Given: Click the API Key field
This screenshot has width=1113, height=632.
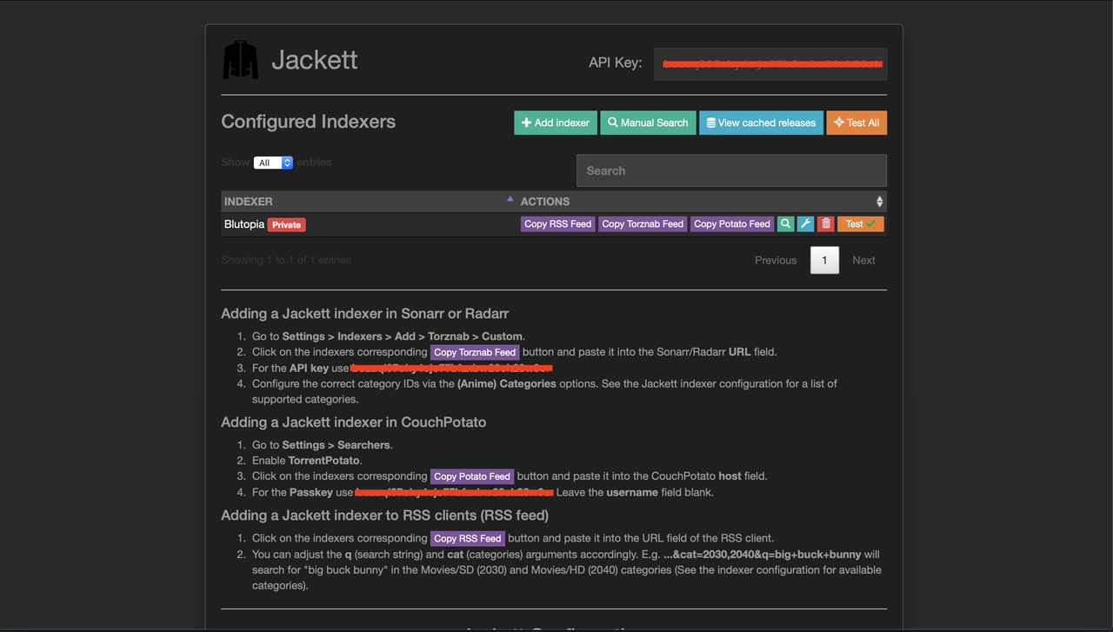Looking at the screenshot, I should point(770,63).
